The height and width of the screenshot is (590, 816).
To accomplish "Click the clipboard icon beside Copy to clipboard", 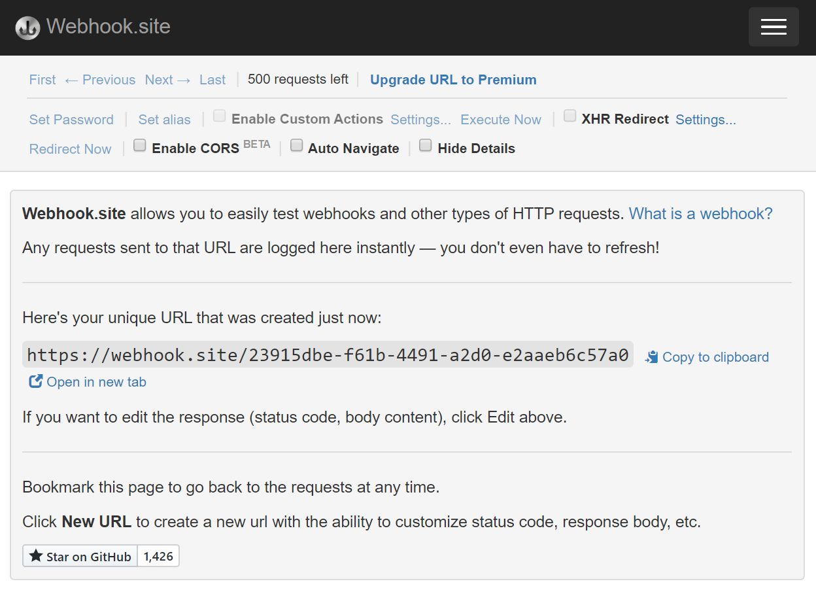I will [x=651, y=357].
